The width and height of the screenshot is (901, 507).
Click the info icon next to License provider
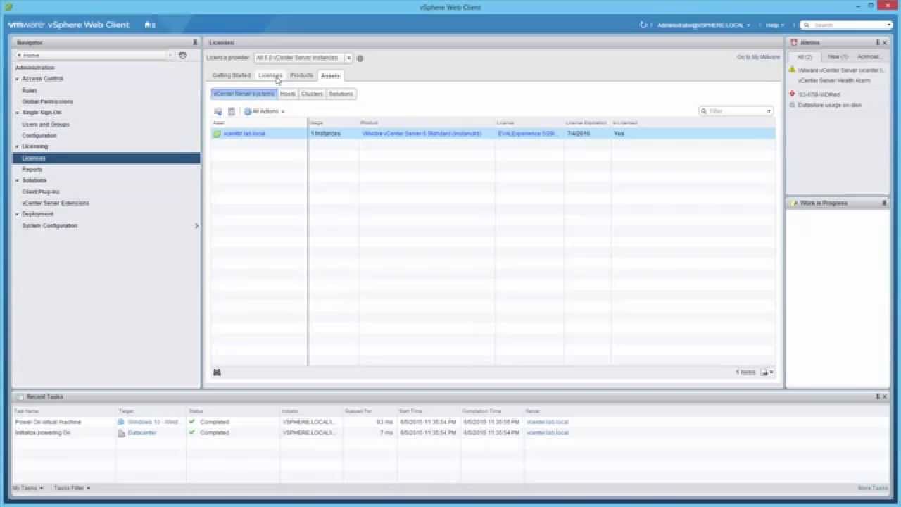[x=360, y=58]
